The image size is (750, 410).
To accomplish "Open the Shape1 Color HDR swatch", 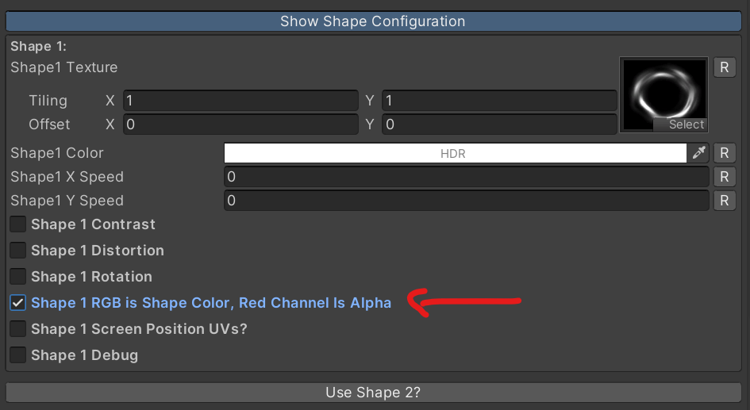I will (456, 153).
